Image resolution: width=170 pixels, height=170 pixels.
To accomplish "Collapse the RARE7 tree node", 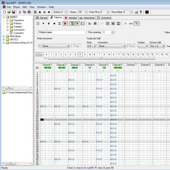I will tap(4, 17).
